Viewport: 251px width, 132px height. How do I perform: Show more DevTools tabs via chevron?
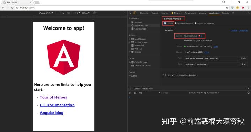(233, 13)
